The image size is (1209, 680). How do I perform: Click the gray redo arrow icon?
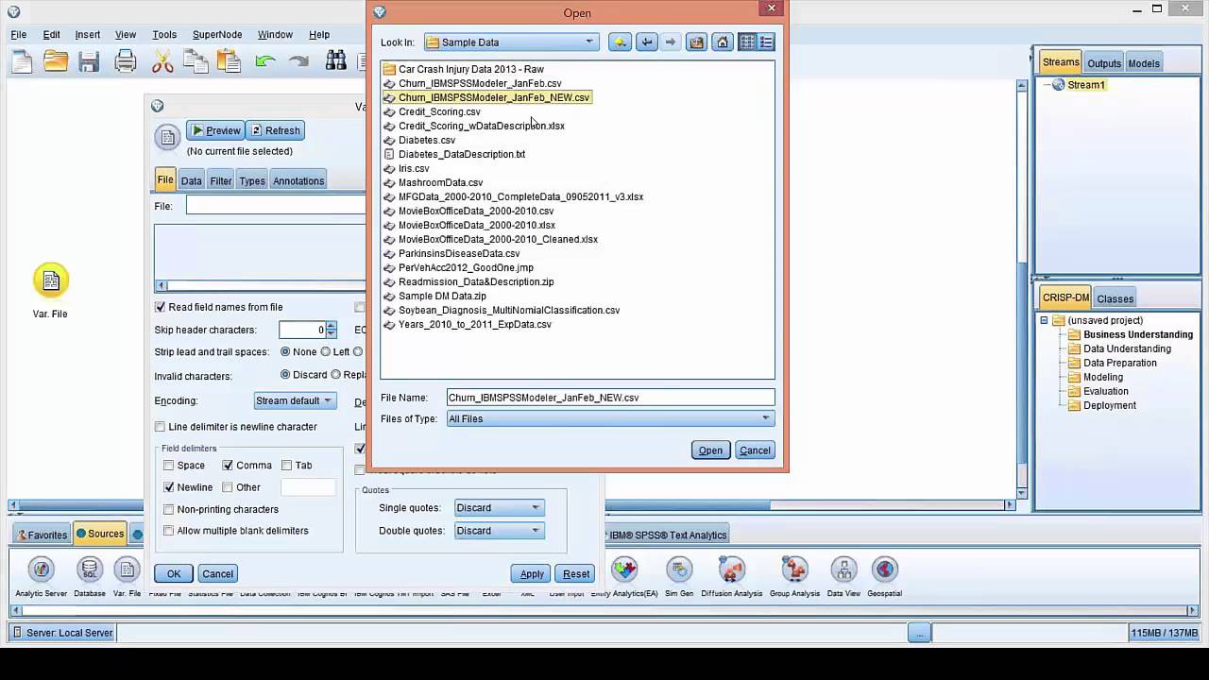click(298, 62)
